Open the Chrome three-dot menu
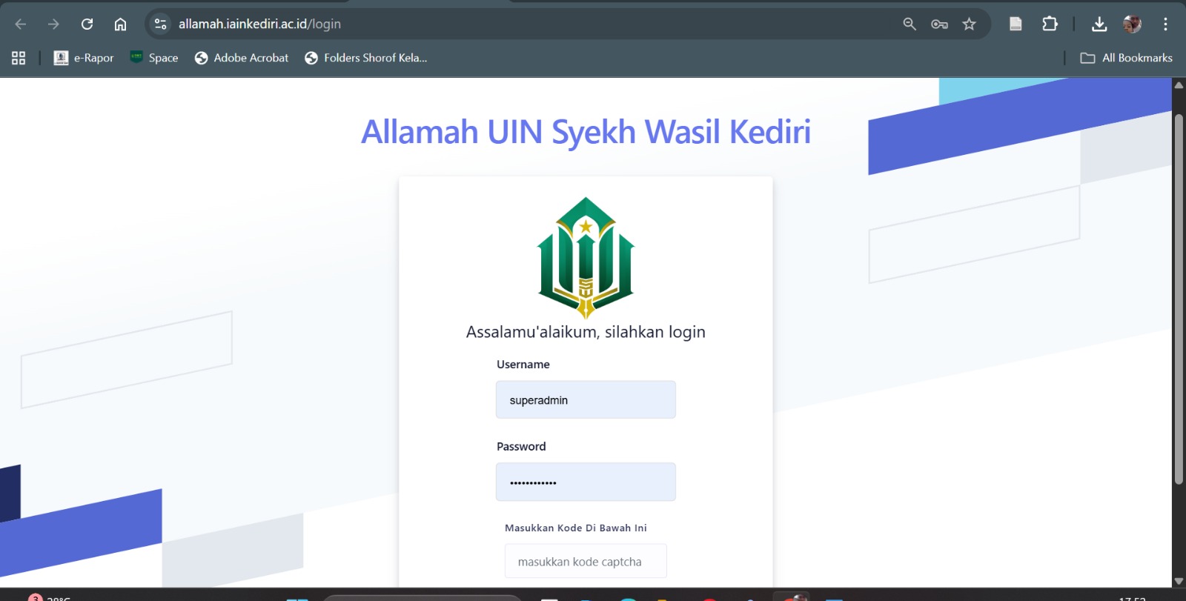Screen dimensions: 1186x601 [1165, 24]
